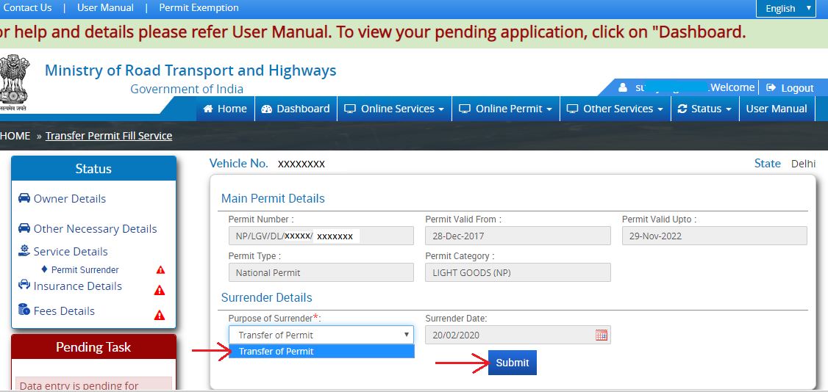The image size is (828, 392).
Task: Select Insurance Details in Status panel
Action: (x=78, y=286)
